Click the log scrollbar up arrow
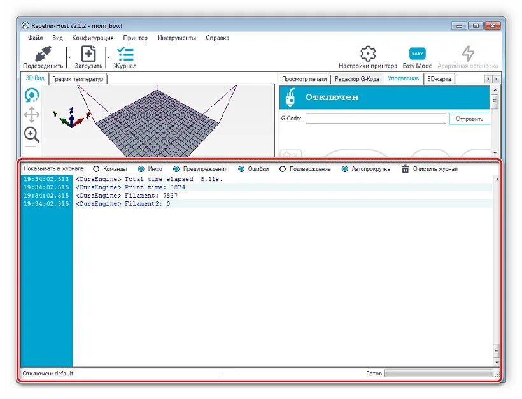 pyautogui.click(x=497, y=180)
